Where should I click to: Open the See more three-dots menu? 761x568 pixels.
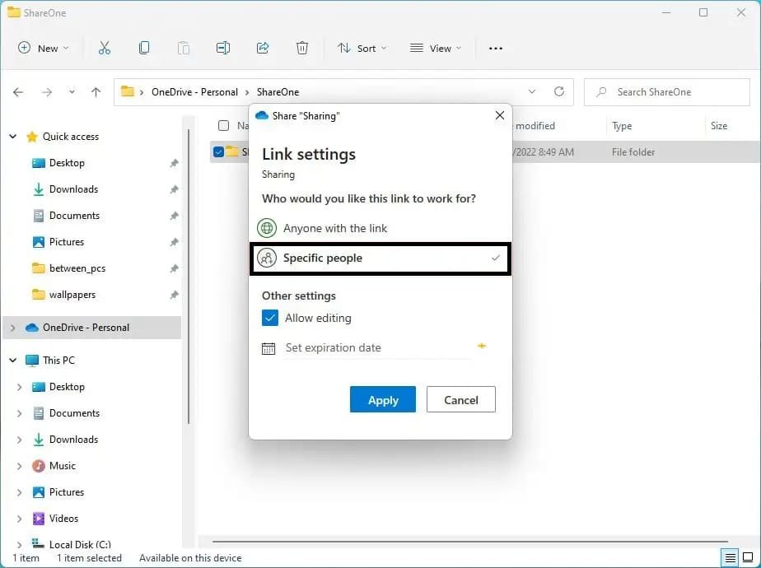(495, 49)
